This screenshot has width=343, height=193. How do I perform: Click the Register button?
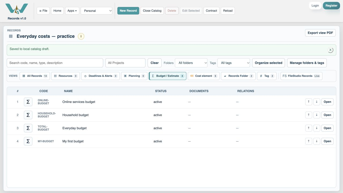point(331,6)
